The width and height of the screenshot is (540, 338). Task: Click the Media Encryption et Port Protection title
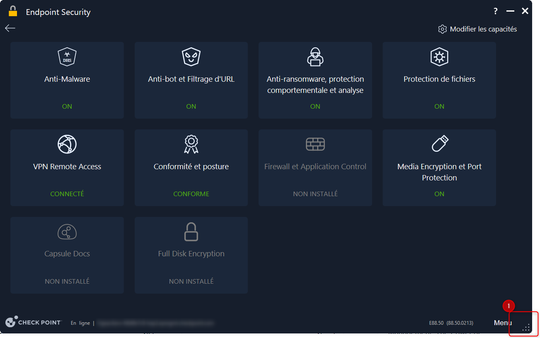[439, 172]
